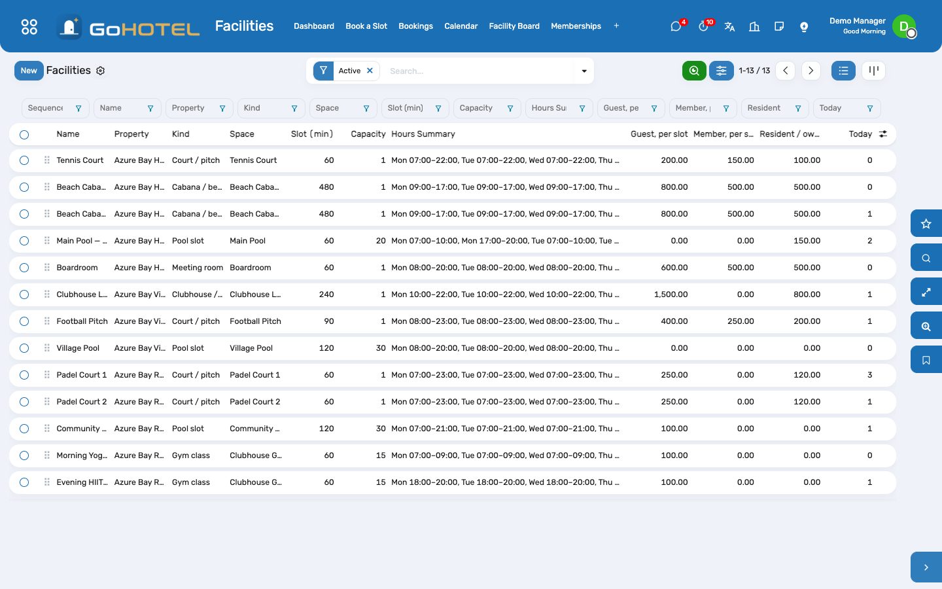Image resolution: width=942 pixels, height=589 pixels.
Task: Open the Kind column filter
Action: pyautogui.click(x=294, y=109)
